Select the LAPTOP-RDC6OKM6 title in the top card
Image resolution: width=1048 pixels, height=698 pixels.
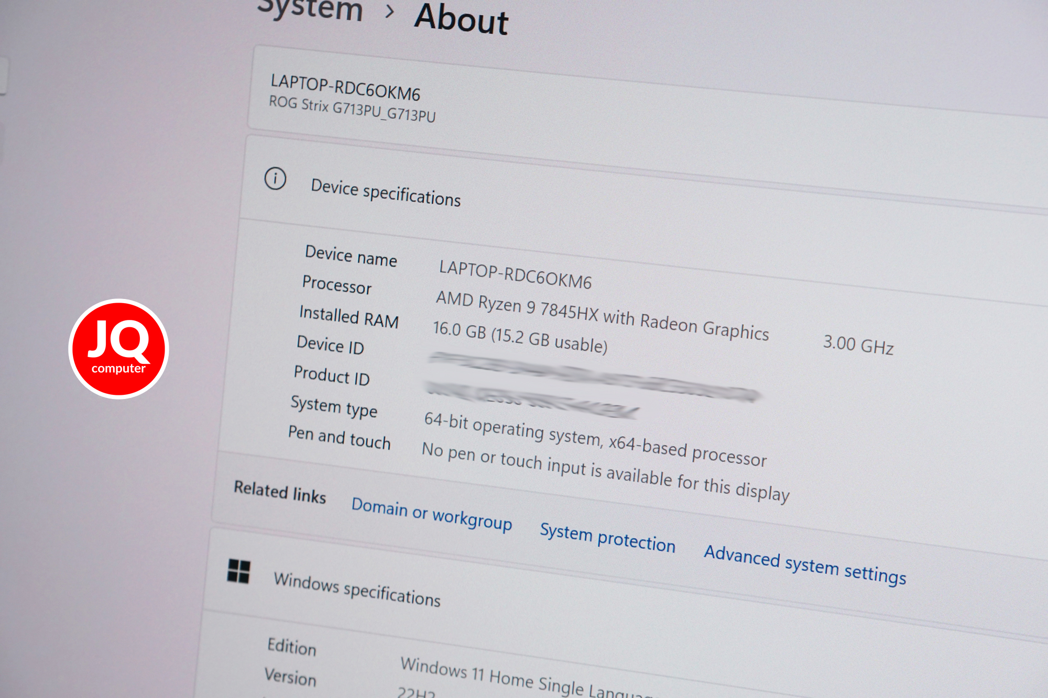tap(345, 87)
